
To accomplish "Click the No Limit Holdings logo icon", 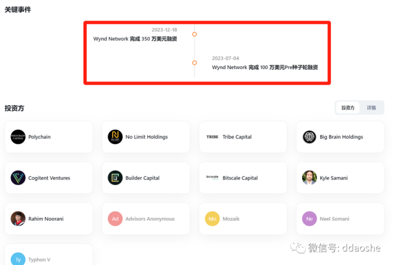I will tap(115, 137).
